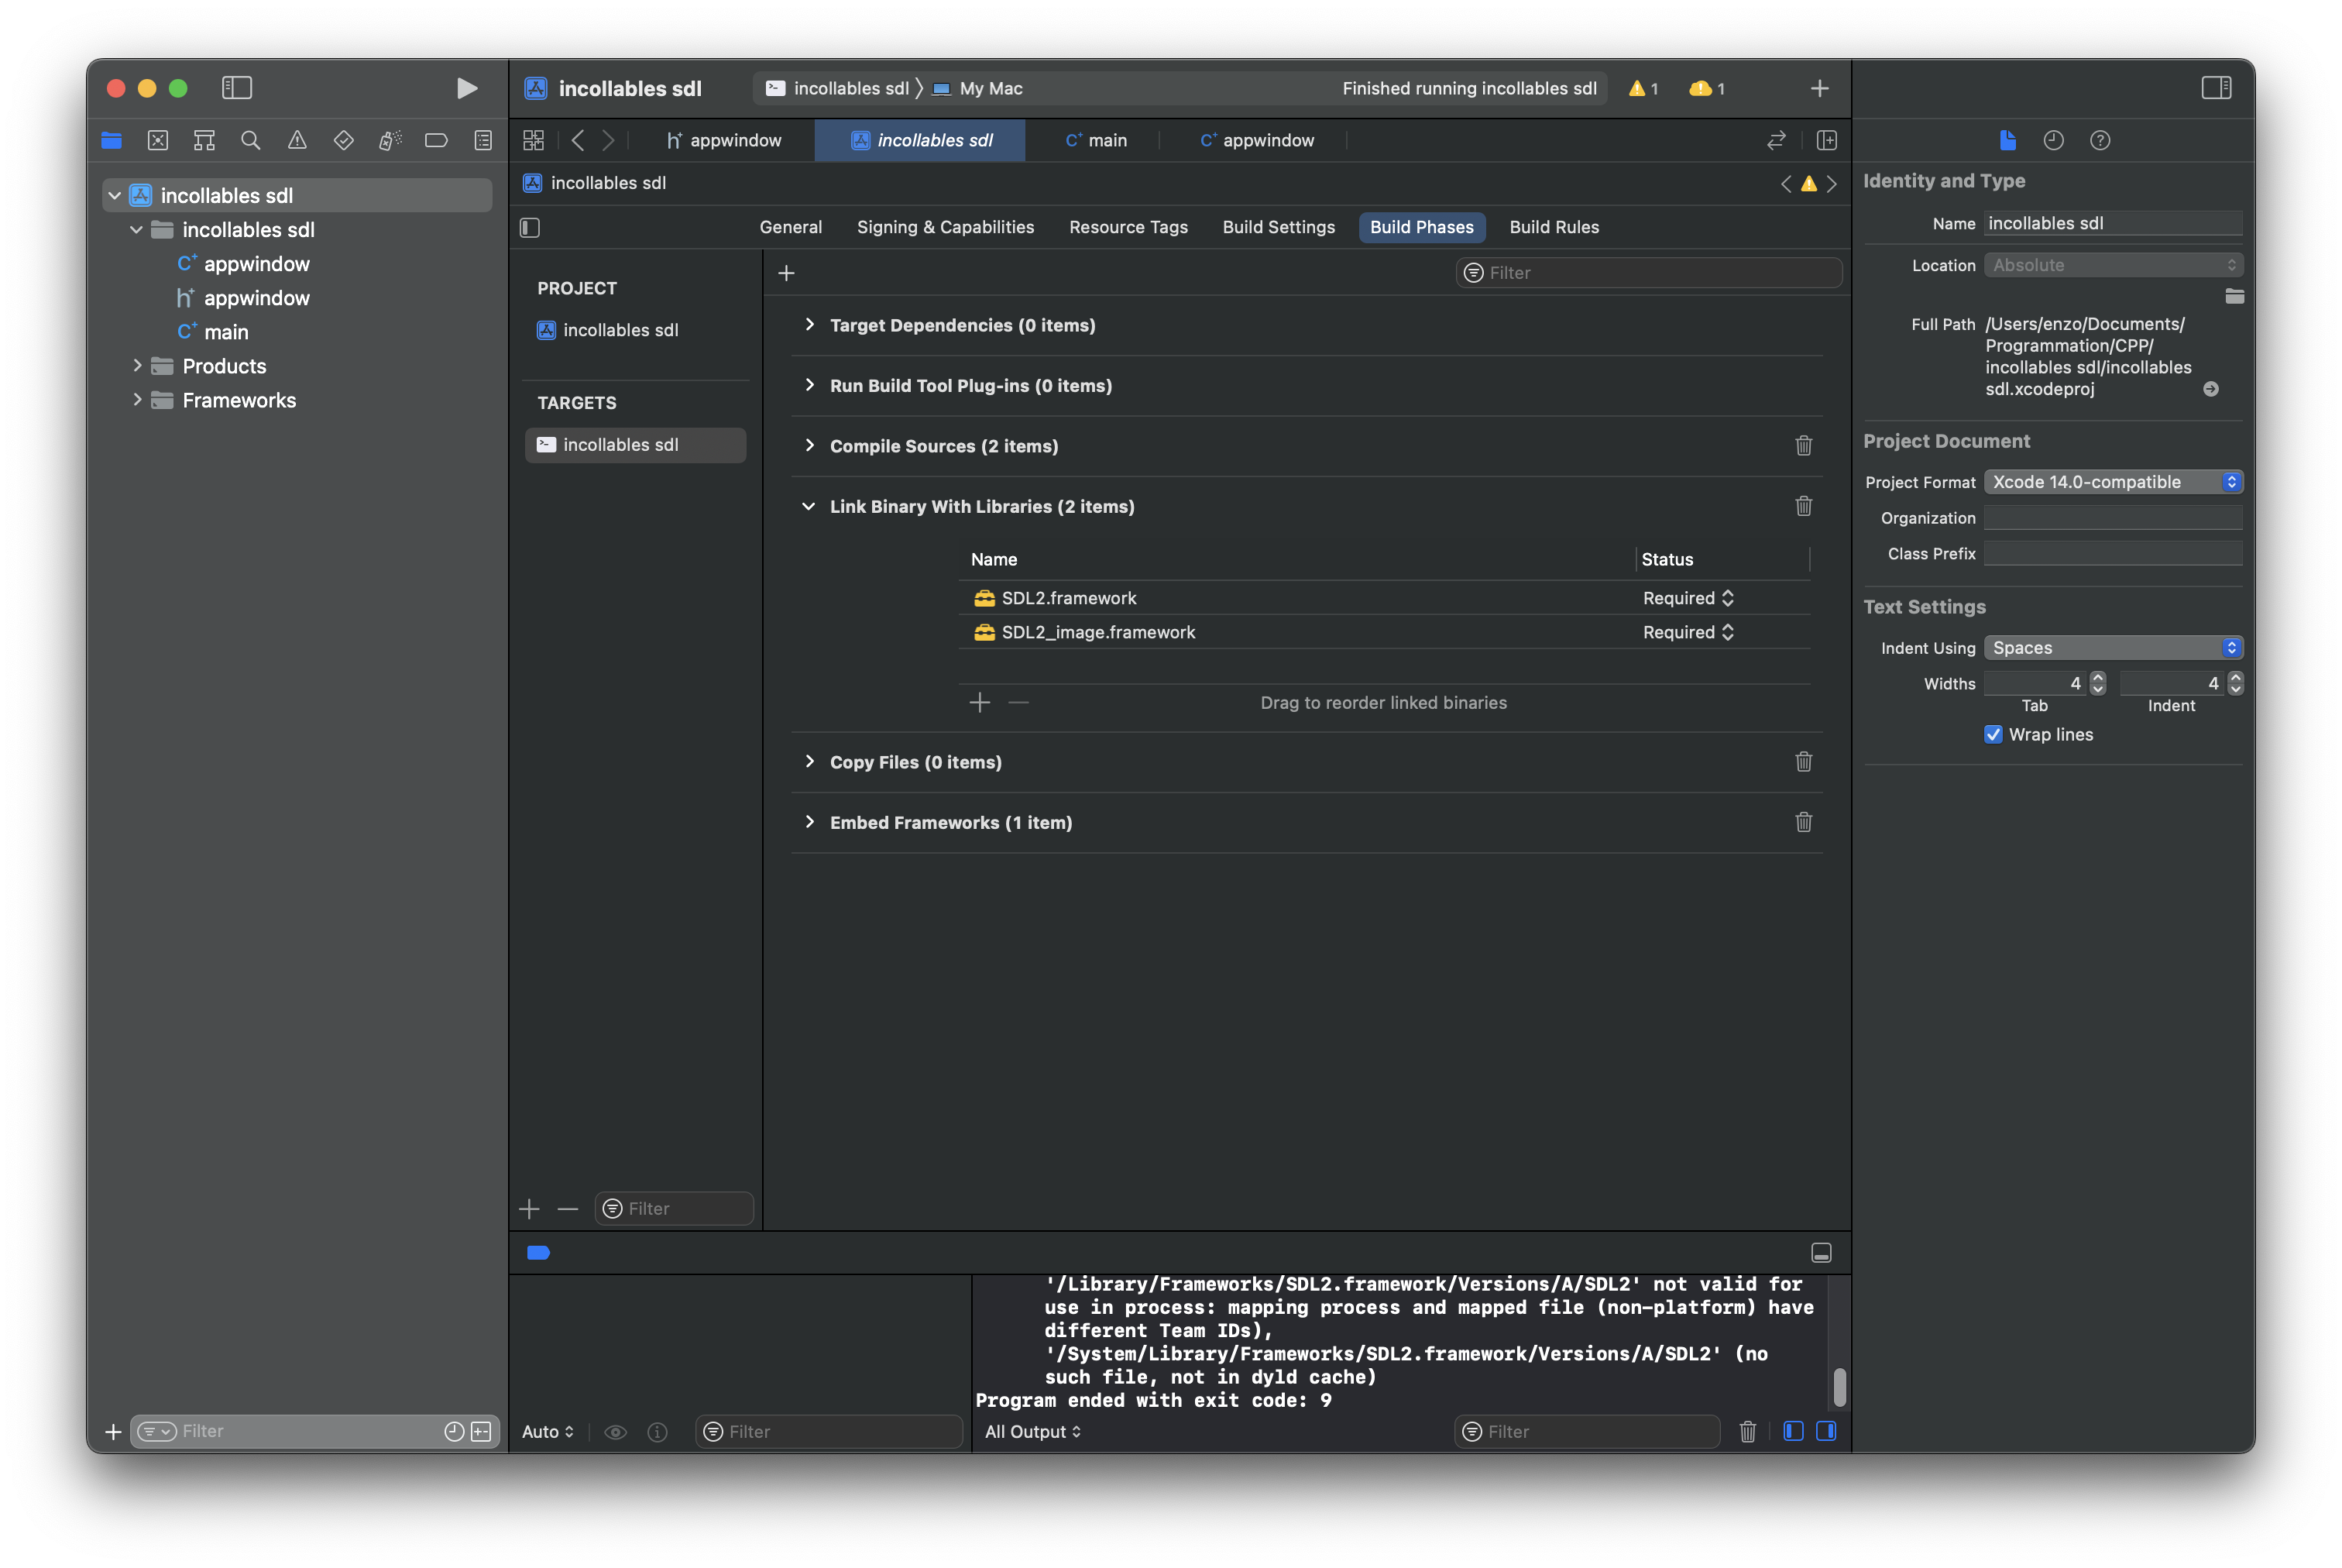Hide the debug area

tap(1820, 1253)
